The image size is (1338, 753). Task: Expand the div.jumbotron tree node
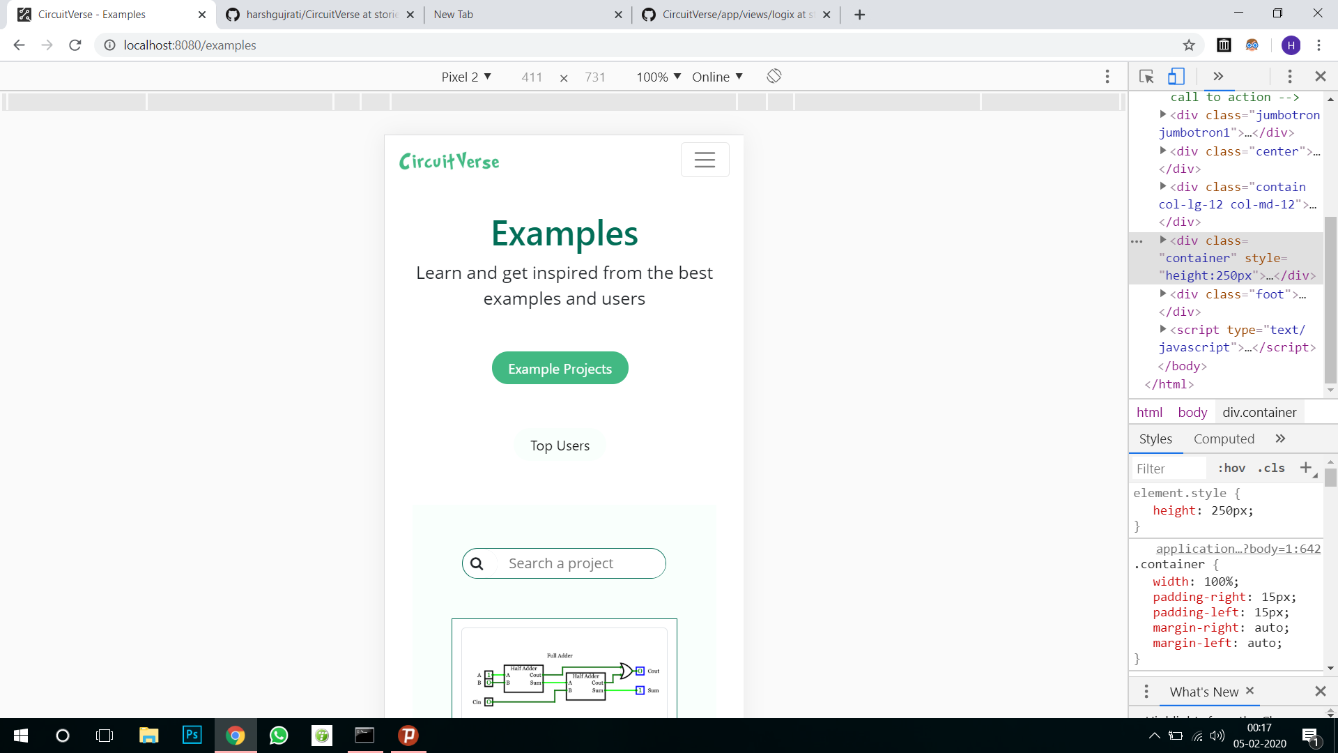pos(1162,114)
